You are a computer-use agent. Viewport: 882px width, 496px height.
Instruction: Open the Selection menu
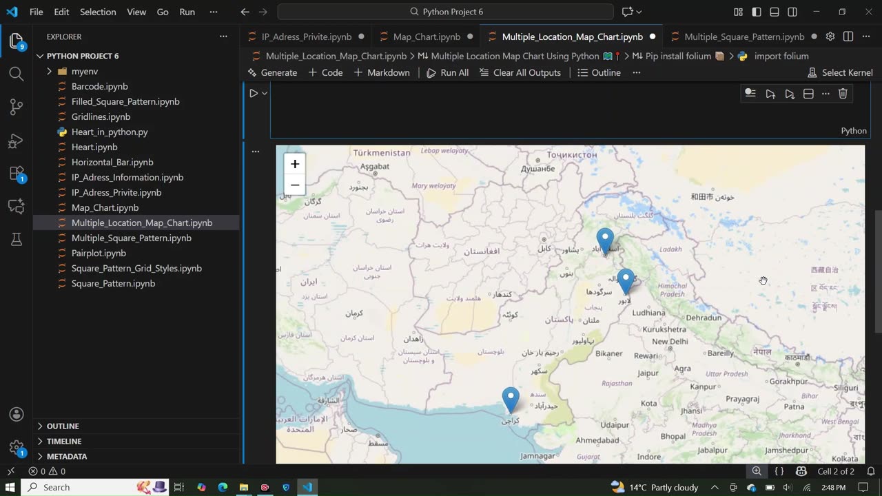pyautogui.click(x=98, y=12)
